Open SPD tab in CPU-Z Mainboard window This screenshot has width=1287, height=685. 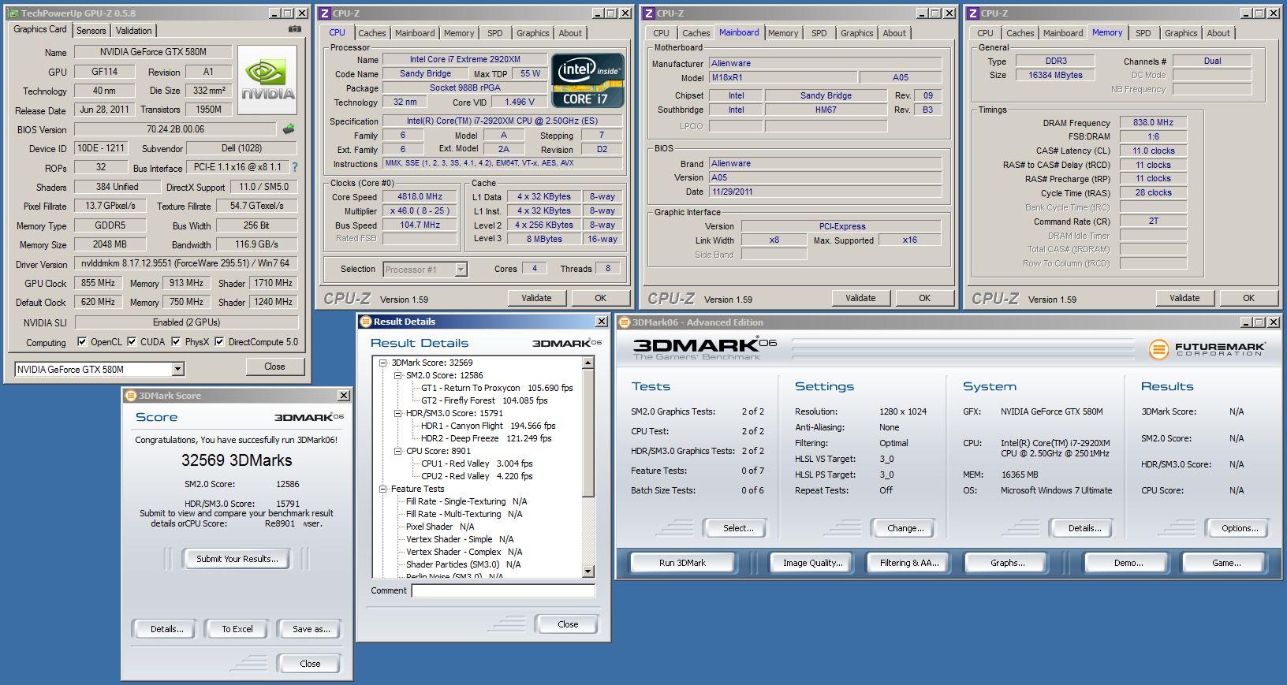[819, 33]
